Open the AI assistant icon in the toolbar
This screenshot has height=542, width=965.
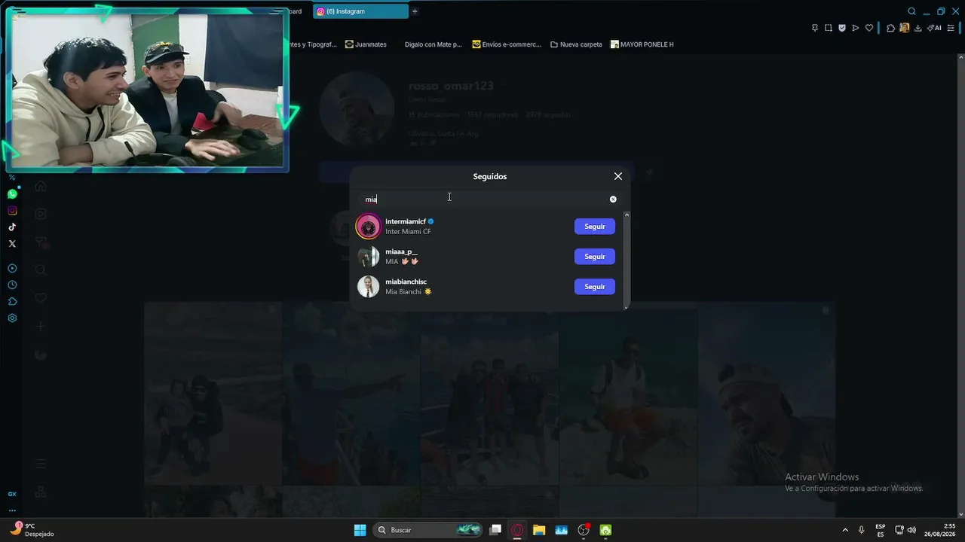934,28
